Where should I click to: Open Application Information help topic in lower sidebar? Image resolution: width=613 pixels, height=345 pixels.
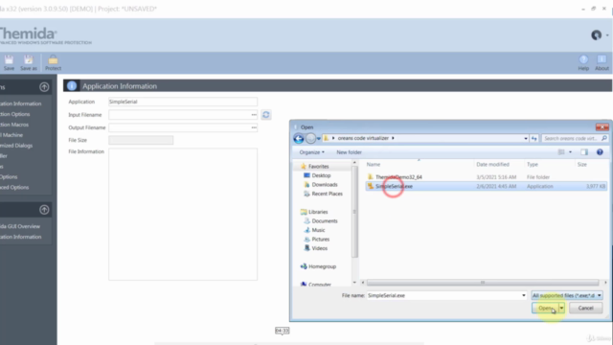point(21,237)
